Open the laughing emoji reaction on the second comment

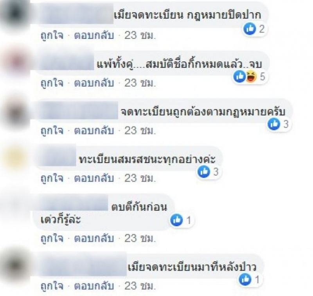[x=251, y=76]
